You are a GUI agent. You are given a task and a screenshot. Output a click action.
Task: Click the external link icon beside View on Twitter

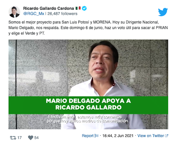pyautogui.click(x=166, y=136)
